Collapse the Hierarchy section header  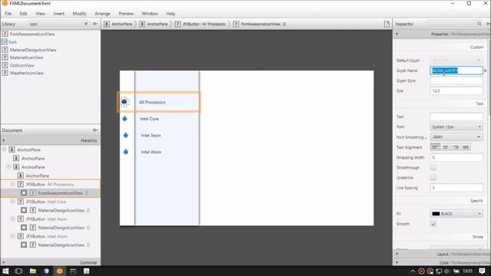51,140
